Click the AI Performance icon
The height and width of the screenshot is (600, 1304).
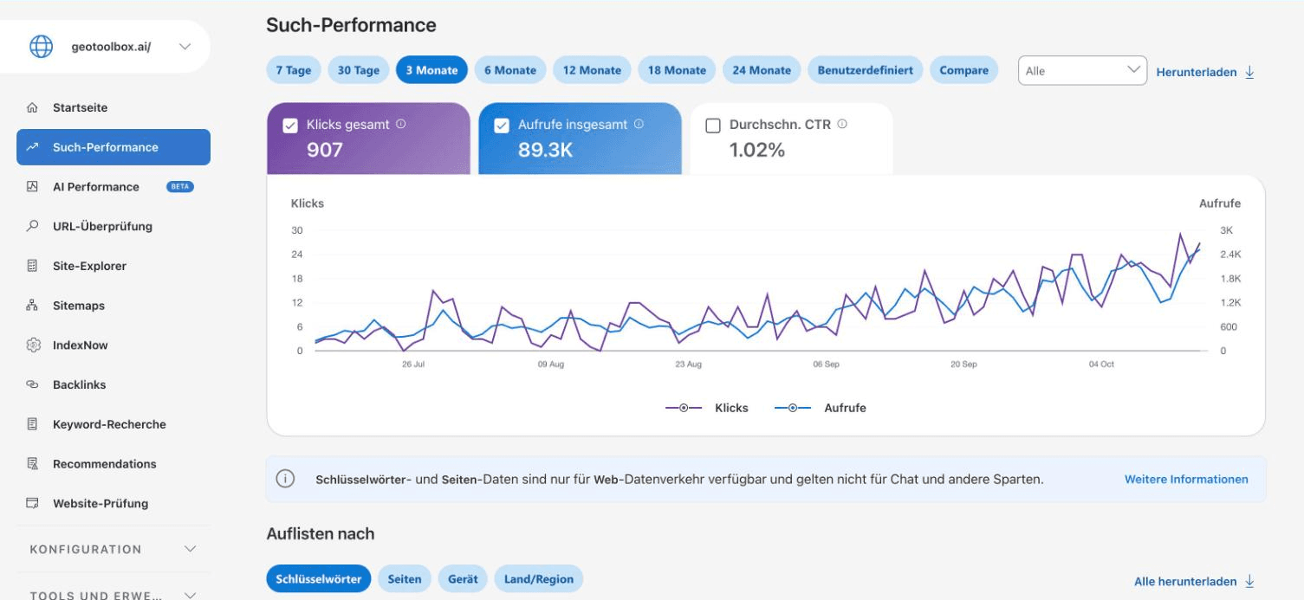click(x=33, y=187)
